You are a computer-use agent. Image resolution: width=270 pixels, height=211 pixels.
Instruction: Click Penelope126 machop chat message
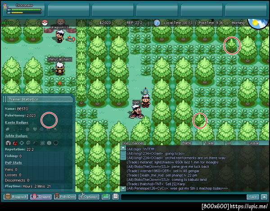click(177, 189)
